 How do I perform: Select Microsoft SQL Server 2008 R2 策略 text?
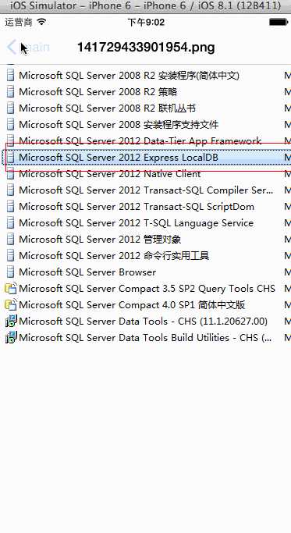click(98, 91)
